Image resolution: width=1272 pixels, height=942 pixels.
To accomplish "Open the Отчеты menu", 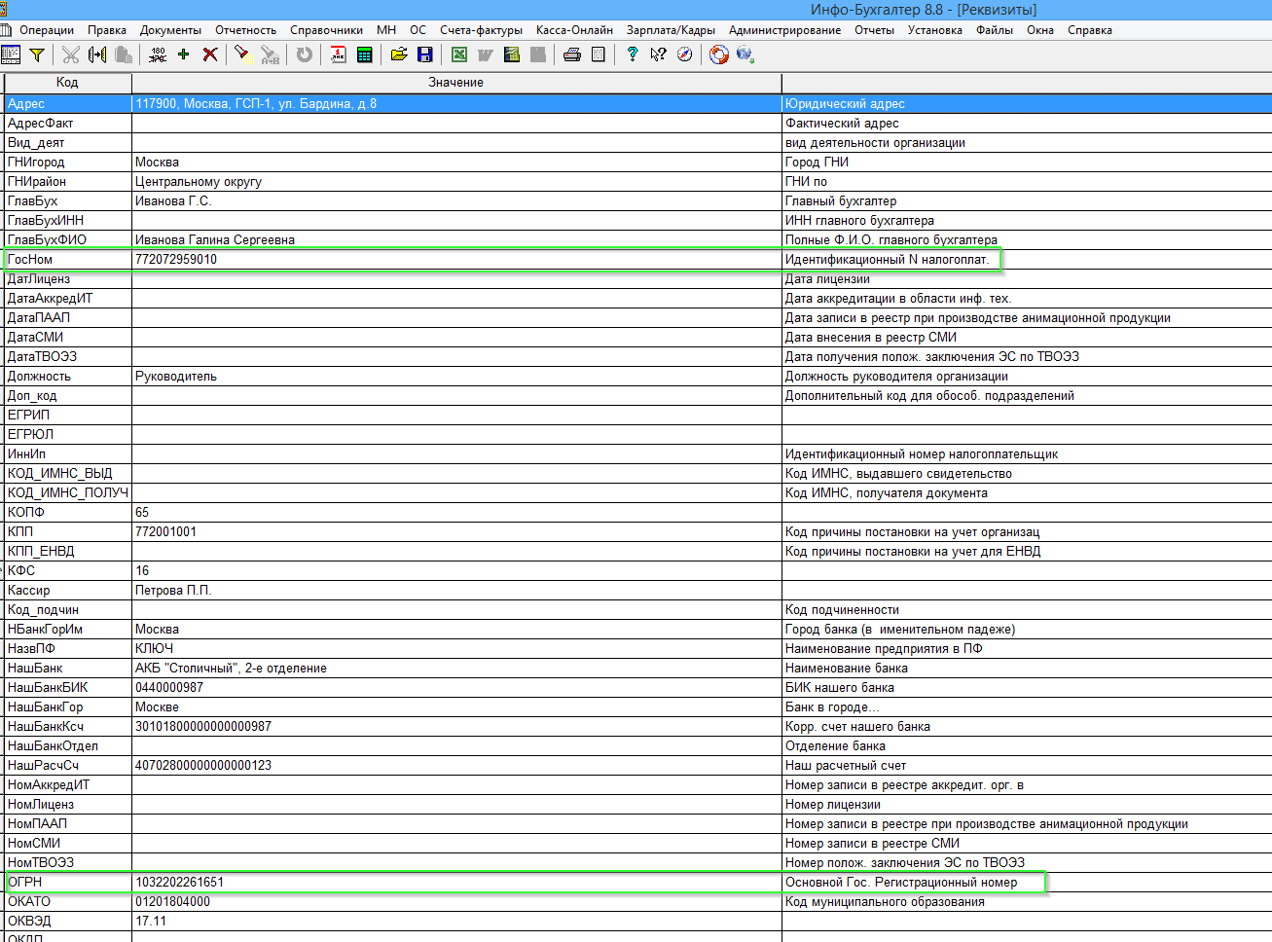I will click(x=874, y=30).
